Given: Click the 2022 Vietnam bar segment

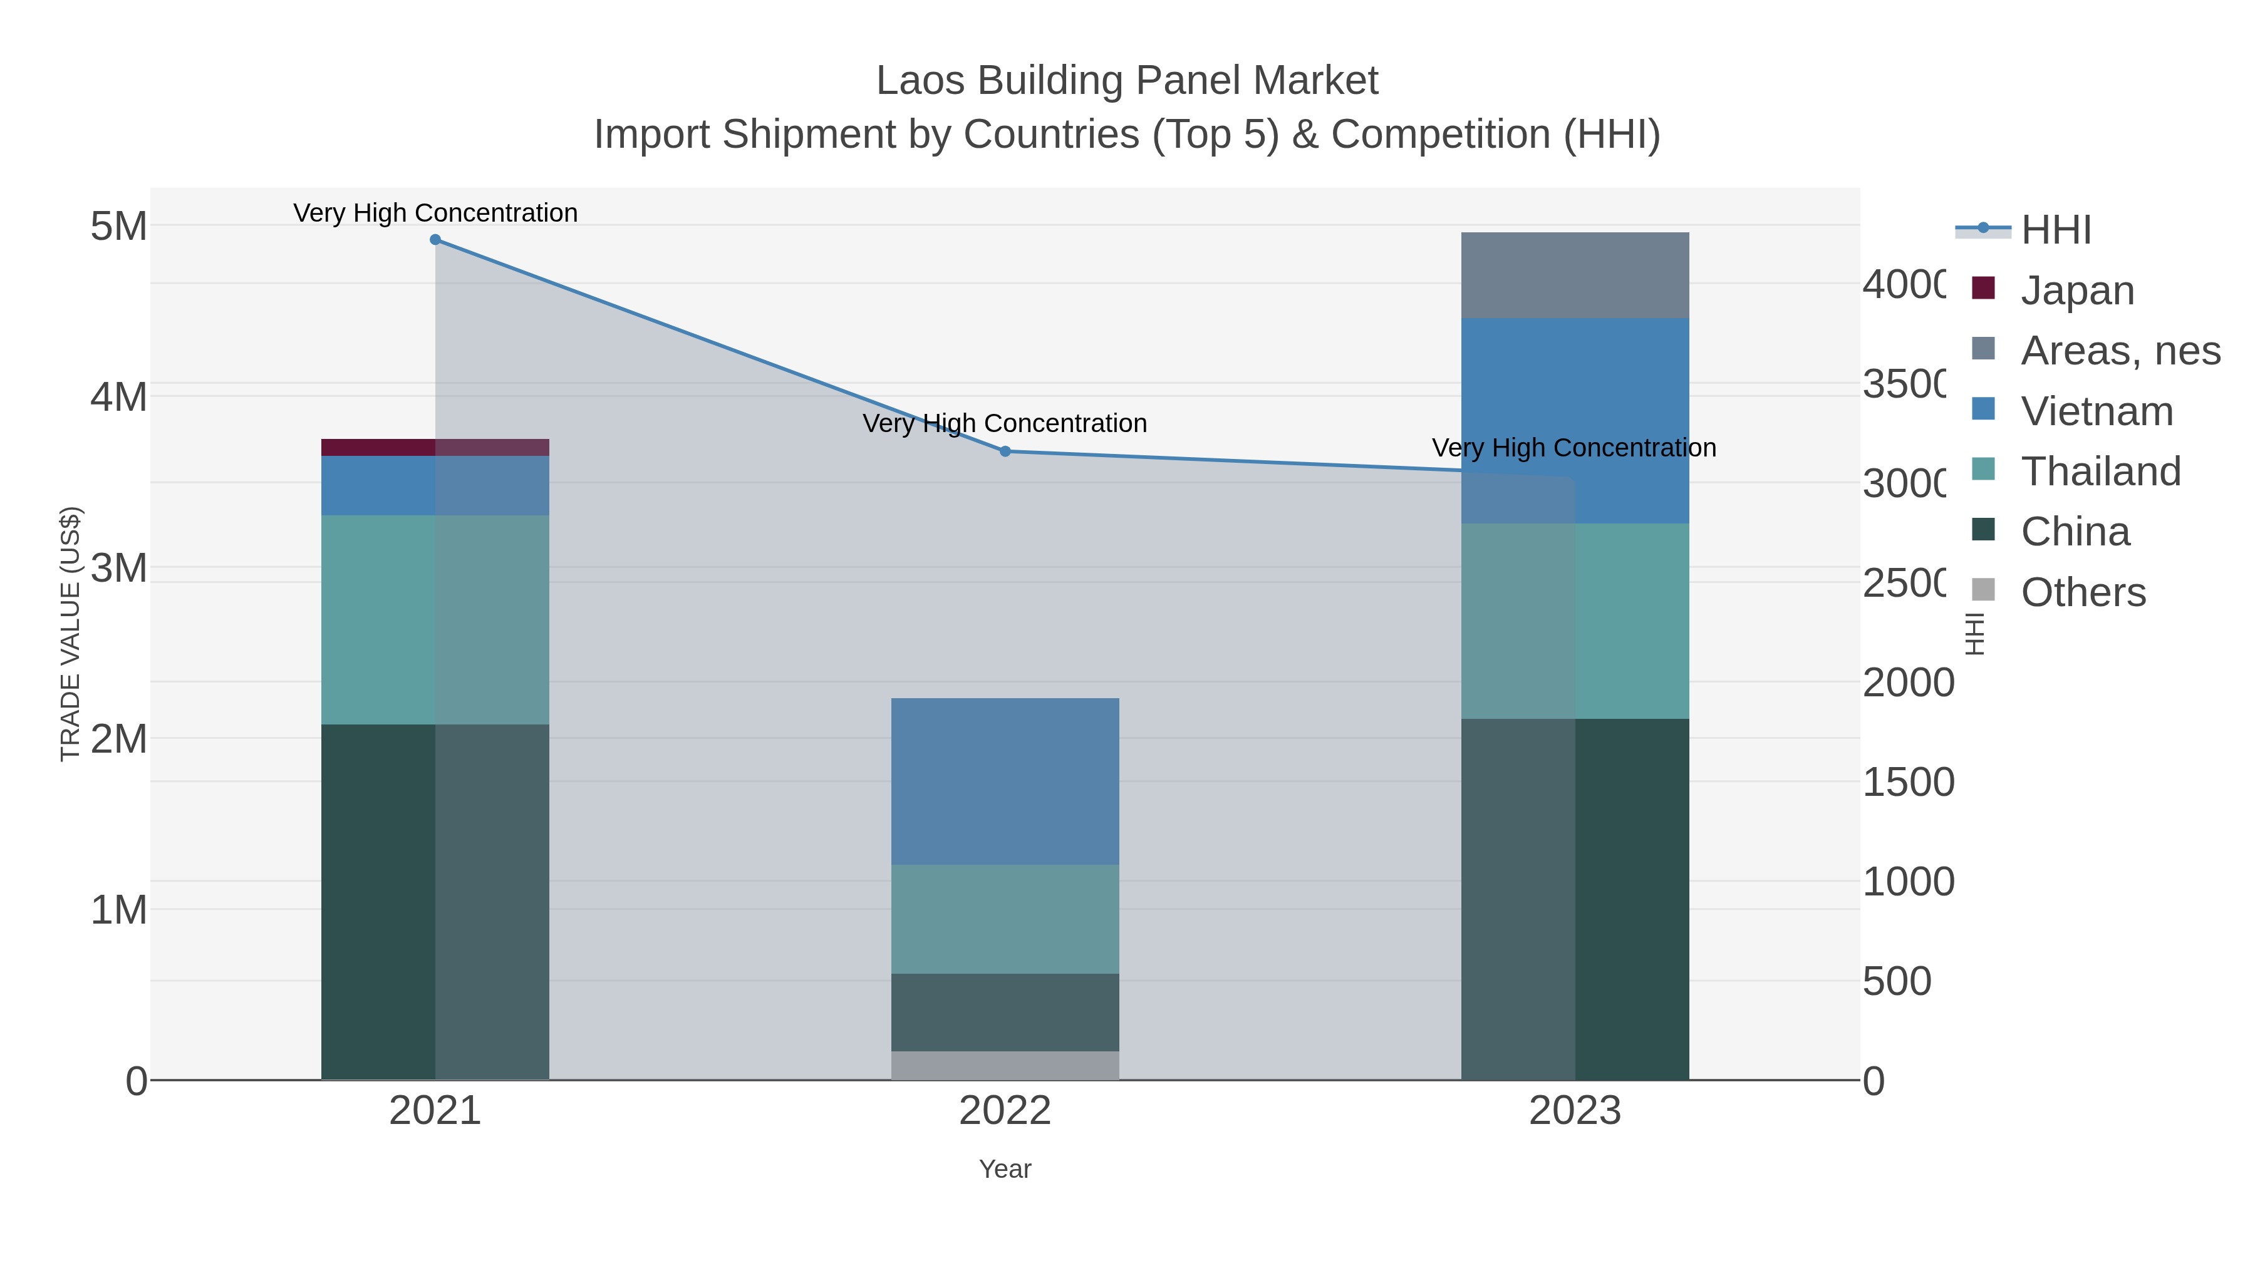Looking at the screenshot, I should 1005,781.
